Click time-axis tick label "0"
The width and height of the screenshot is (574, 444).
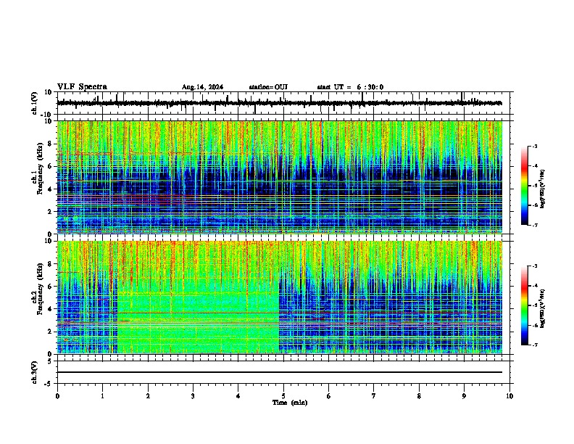[x=57, y=396]
